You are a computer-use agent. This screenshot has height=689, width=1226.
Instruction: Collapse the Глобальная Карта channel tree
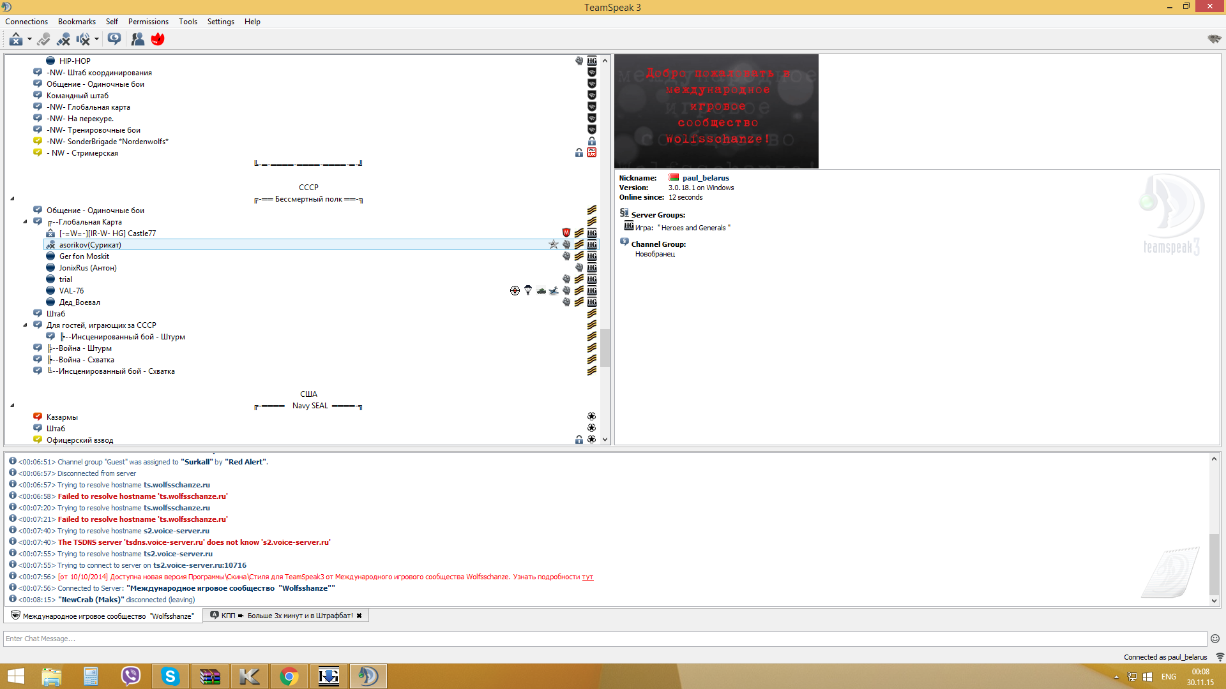coord(26,222)
